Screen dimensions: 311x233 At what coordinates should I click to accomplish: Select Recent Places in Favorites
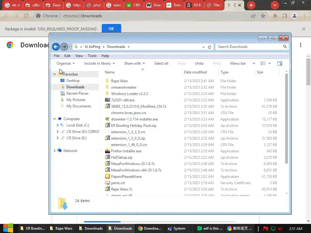tap(77, 93)
